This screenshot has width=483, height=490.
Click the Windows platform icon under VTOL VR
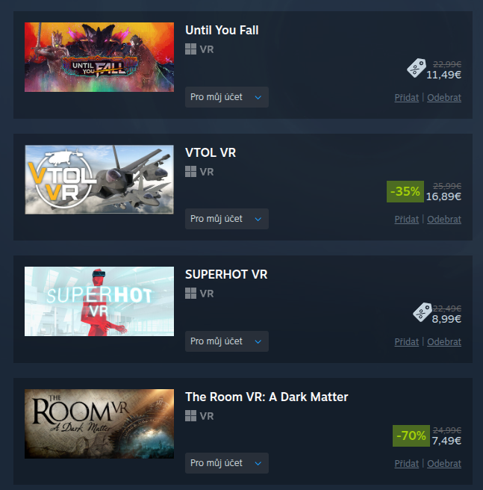point(190,172)
